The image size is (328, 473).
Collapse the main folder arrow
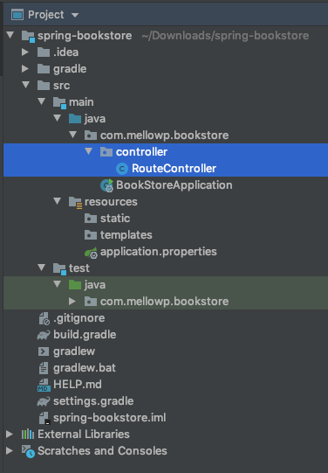coord(42,101)
